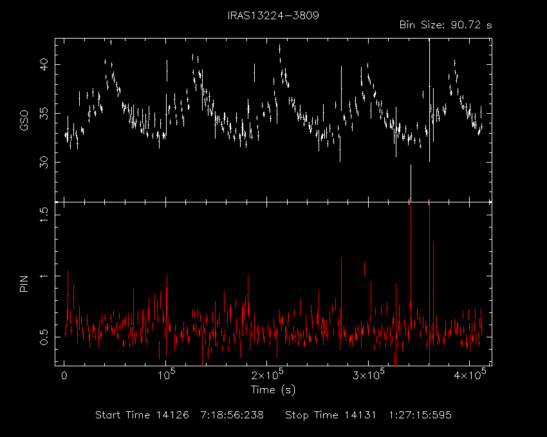Click the 1.5 tick label on PIN axis

click(44, 215)
